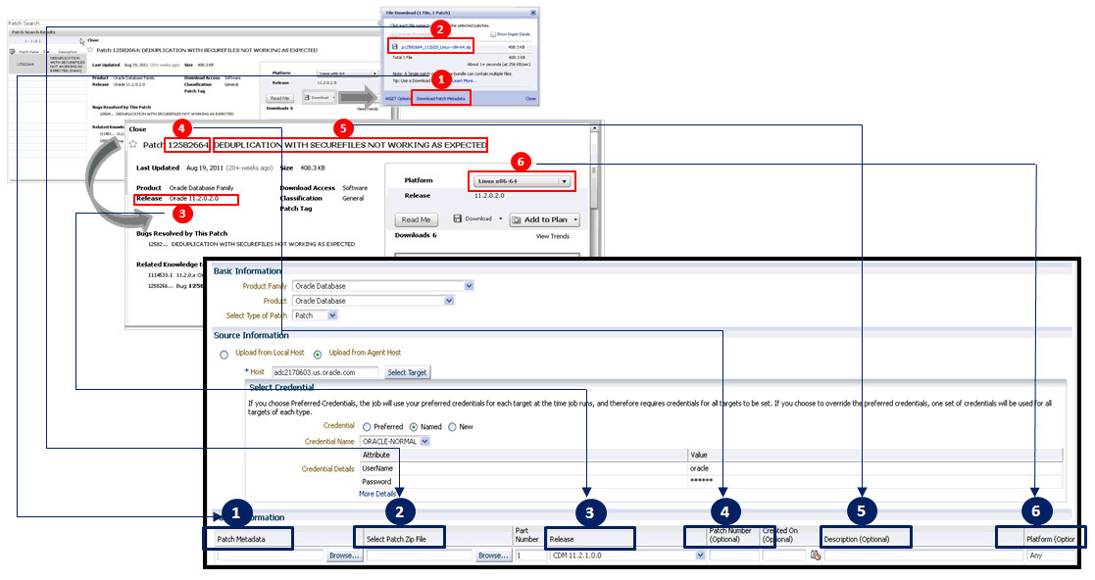Click the Host field containing adc2170603.us.oracle.com

[324, 372]
